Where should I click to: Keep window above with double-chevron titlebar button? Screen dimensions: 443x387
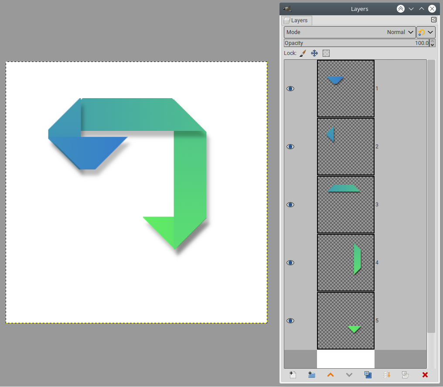tap(401, 9)
